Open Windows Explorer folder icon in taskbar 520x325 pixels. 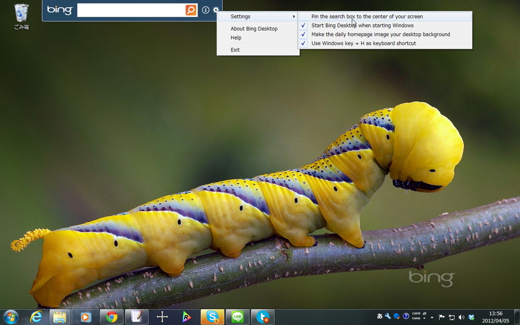click(x=60, y=317)
